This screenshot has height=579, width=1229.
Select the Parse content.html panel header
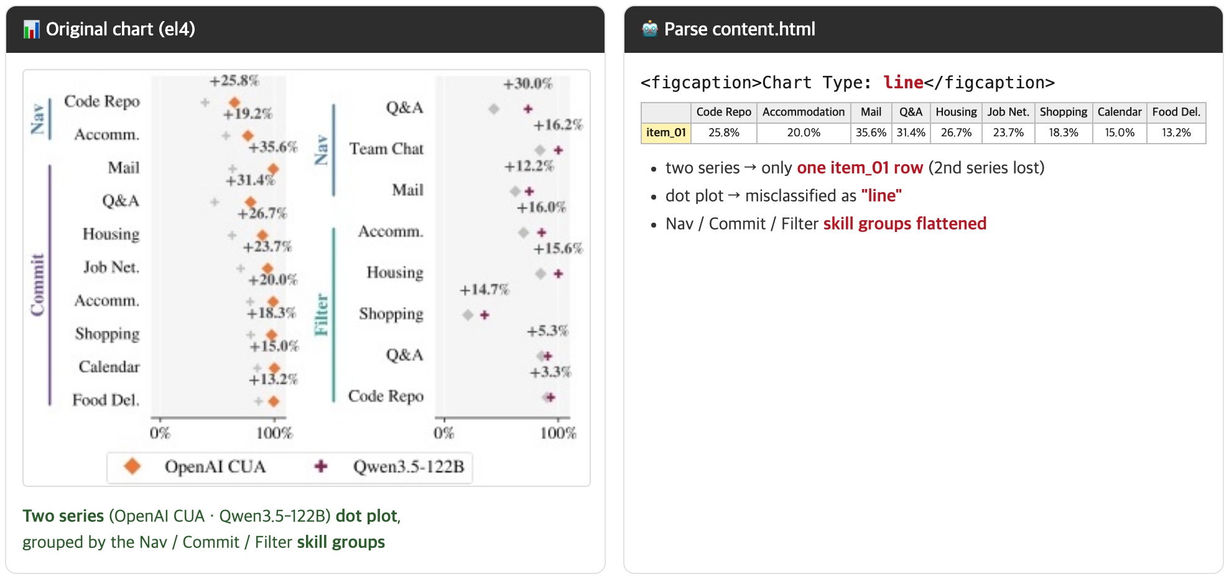tap(923, 29)
